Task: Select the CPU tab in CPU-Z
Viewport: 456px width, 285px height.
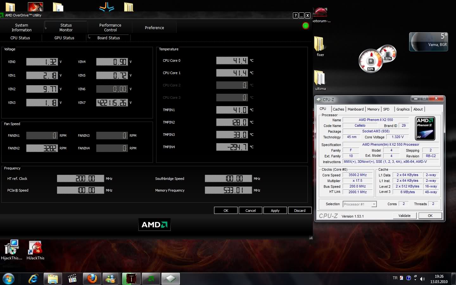Action: [x=323, y=109]
